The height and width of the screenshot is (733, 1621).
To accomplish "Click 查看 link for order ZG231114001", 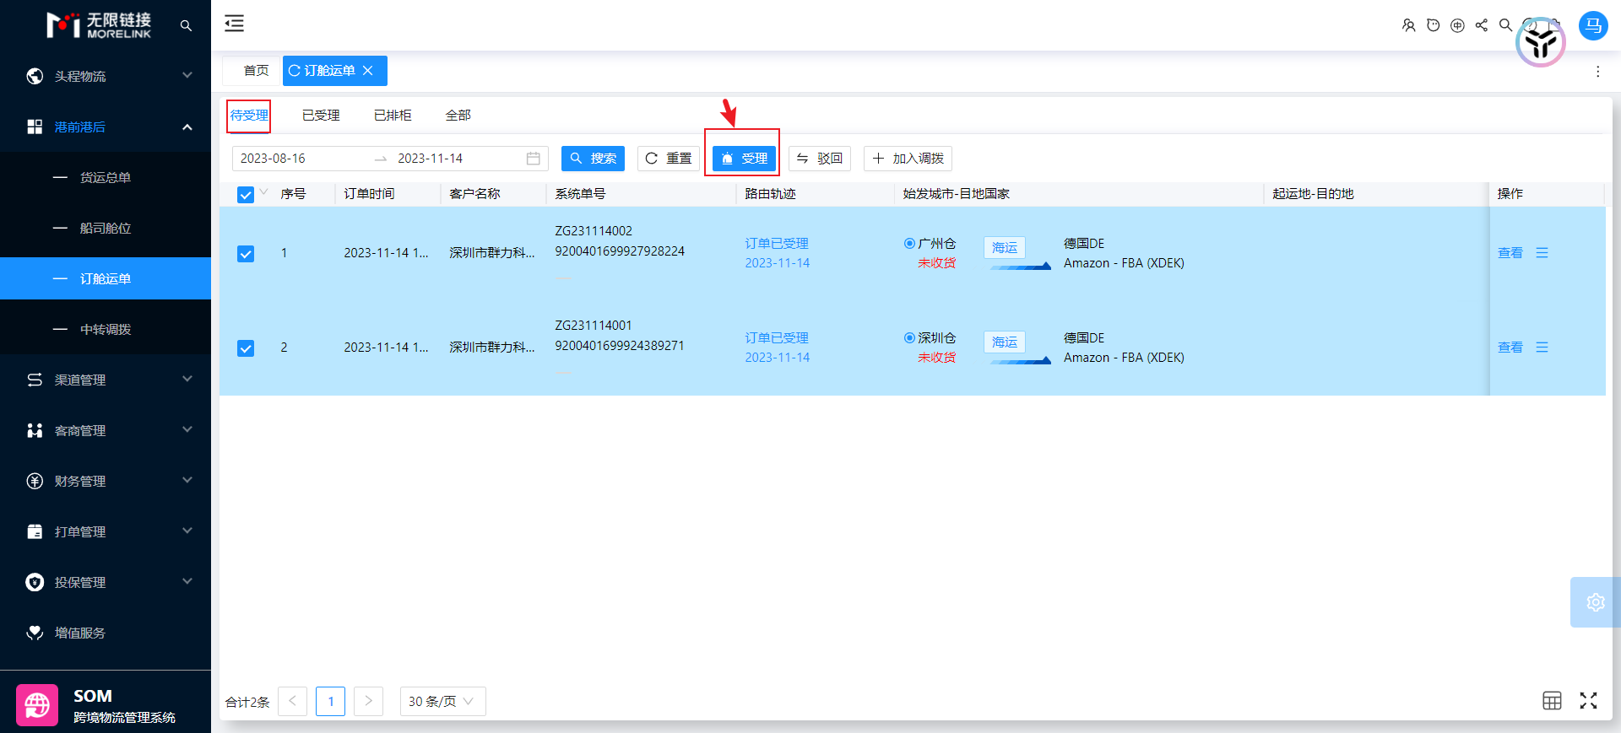I will point(1510,348).
